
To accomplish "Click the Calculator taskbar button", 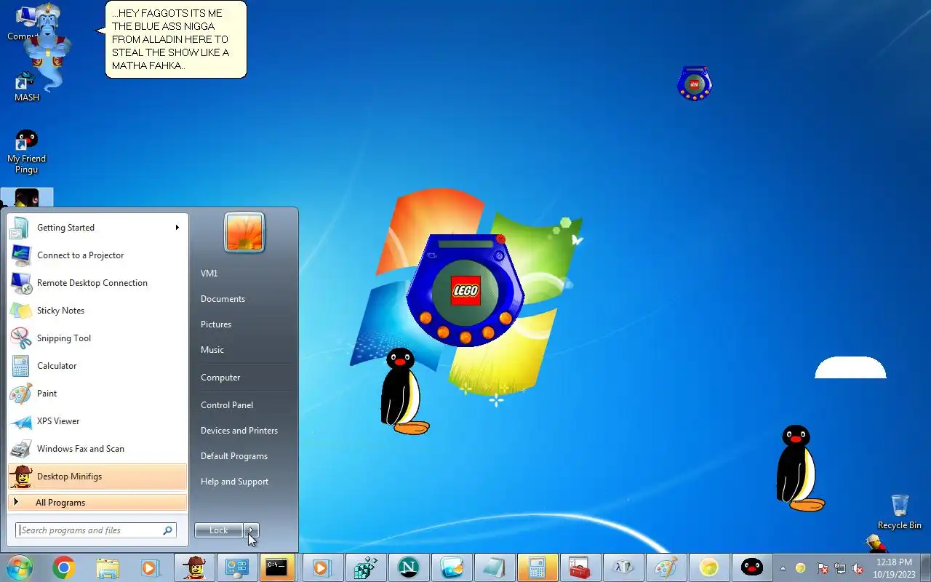I will 538,567.
